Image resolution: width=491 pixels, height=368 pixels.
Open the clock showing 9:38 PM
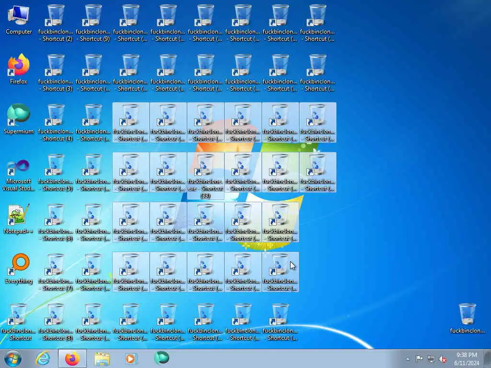click(x=467, y=359)
